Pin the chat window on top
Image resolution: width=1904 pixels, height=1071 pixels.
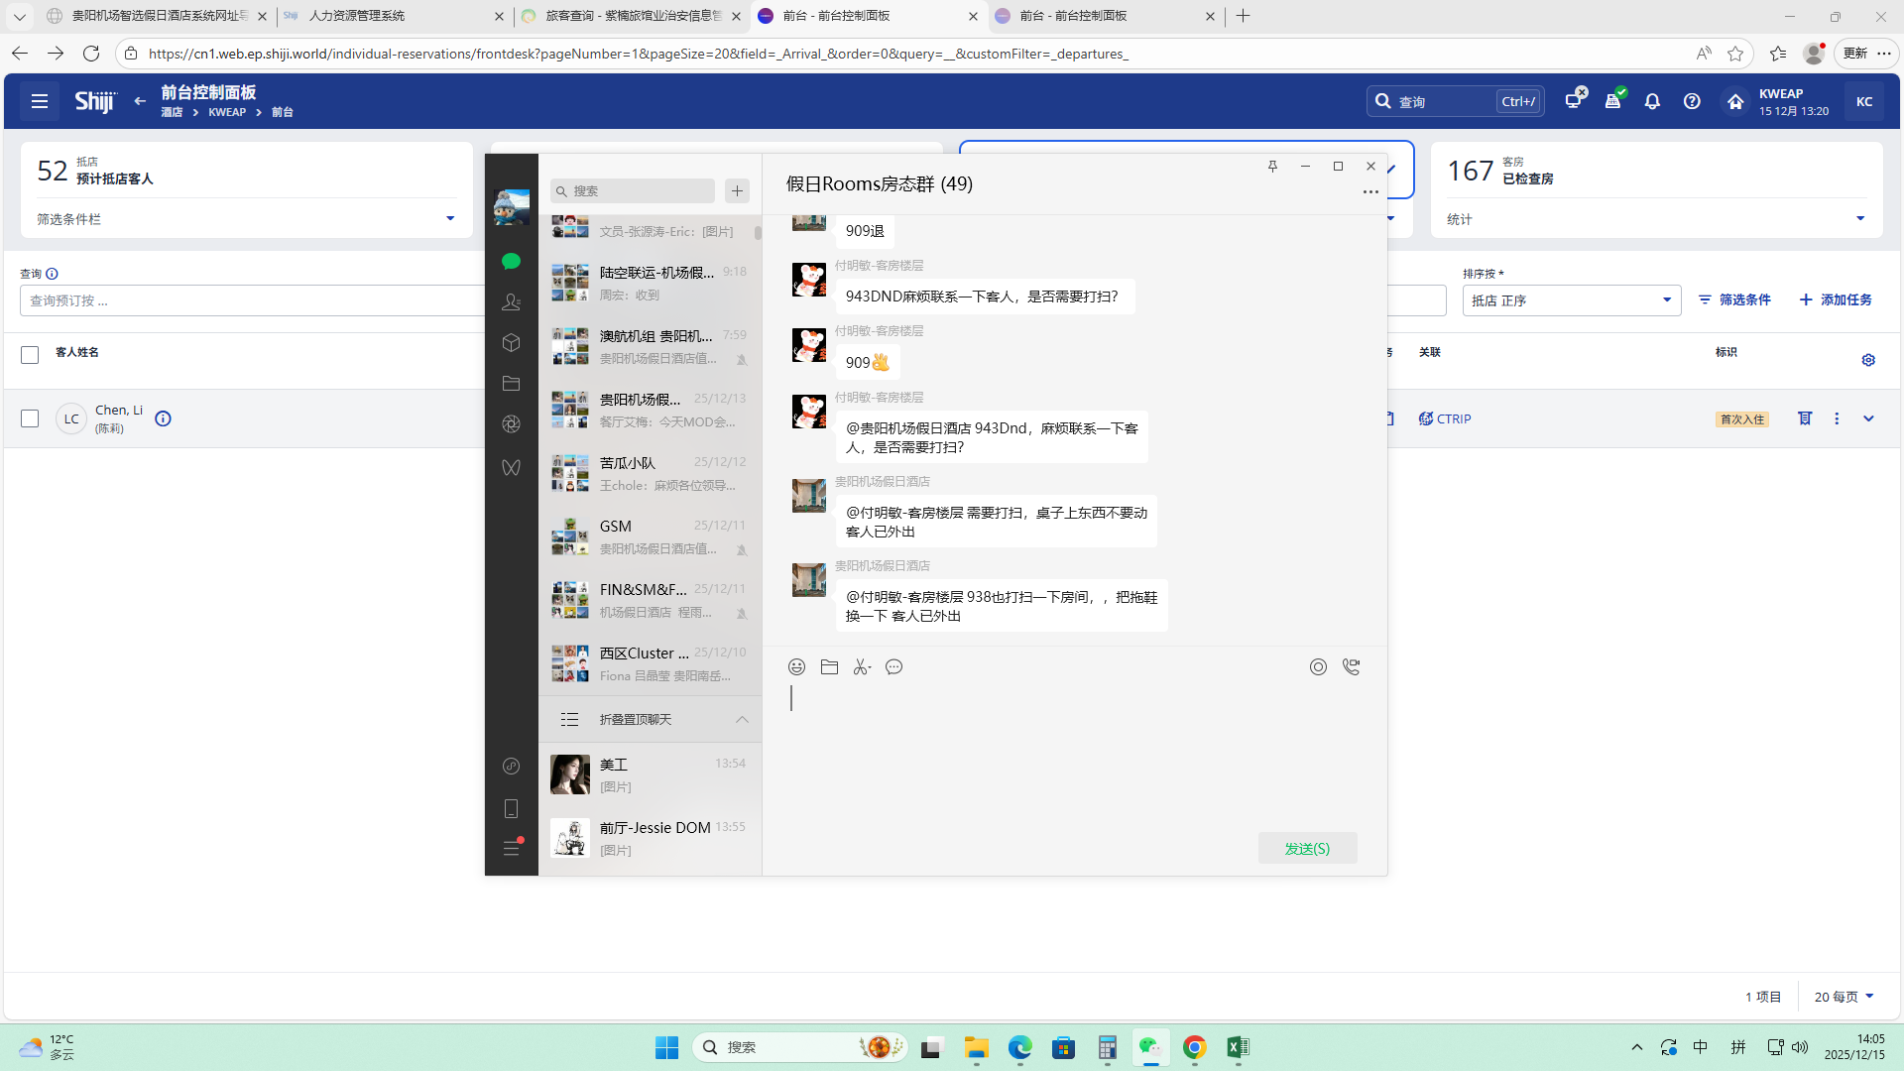pyautogui.click(x=1272, y=167)
